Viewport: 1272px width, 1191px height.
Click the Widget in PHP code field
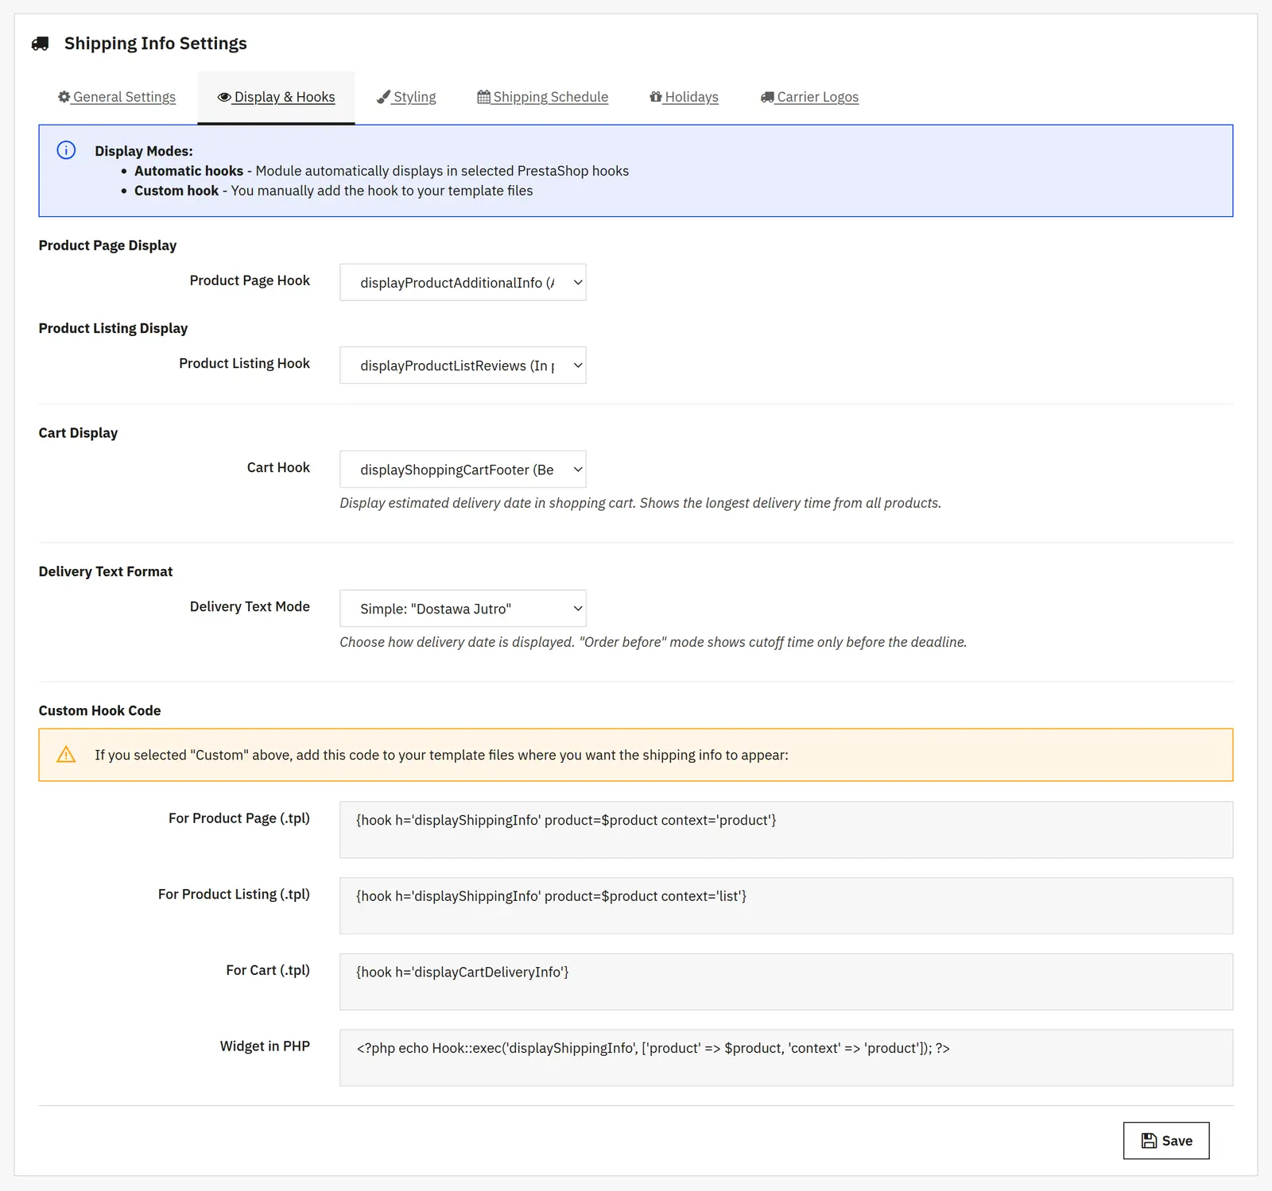point(786,1058)
